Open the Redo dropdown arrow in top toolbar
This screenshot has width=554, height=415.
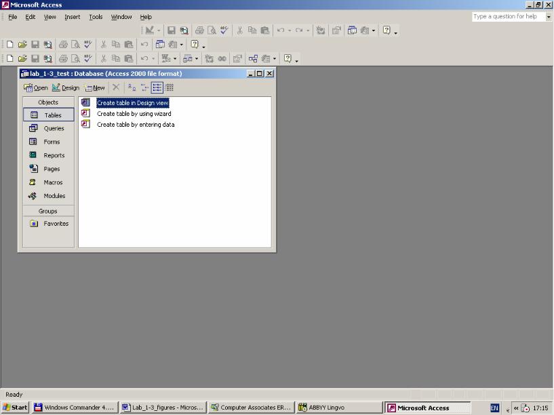308,31
